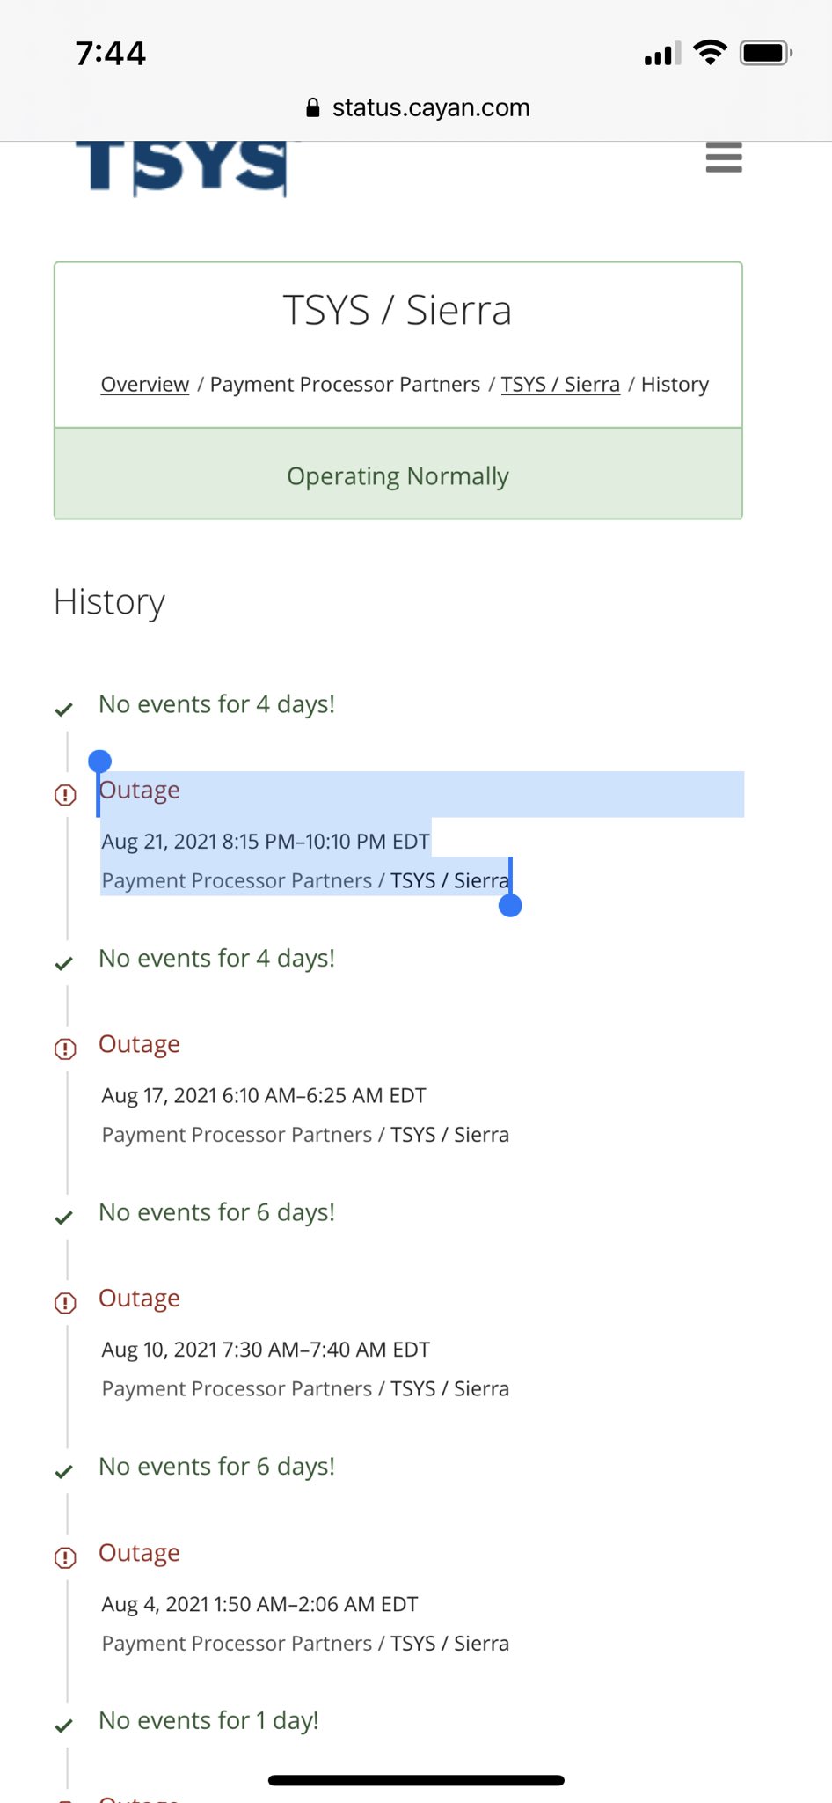Click the Aug 17 outage warning icon
The width and height of the screenshot is (832, 1803).
(x=65, y=1049)
